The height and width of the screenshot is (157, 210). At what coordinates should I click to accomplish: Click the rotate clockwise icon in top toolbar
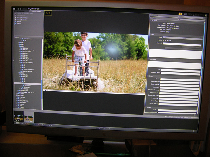[21, 9]
